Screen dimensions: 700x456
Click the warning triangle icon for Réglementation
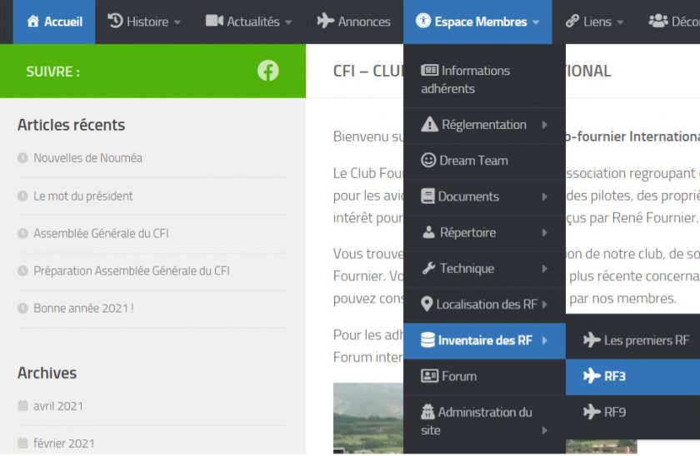[x=429, y=125]
